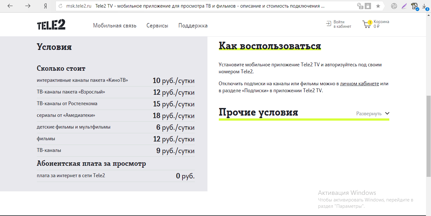This screenshot has height=216, width=431.
Task: Click Войти в кабинет link
Action: click(x=342, y=24)
